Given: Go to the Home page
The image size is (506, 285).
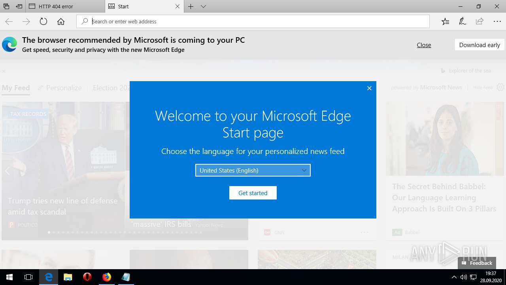Looking at the screenshot, I should point(61,21).
